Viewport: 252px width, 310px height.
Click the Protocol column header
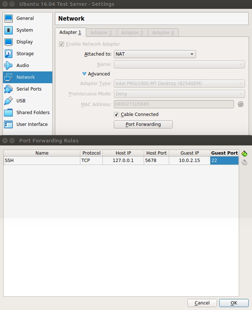point(91,153)
